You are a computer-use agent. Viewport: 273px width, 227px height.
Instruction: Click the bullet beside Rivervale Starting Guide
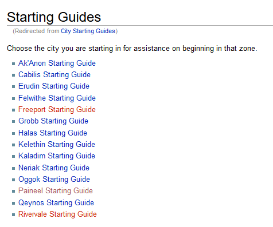pyautogui.click(x=13, y=214)
